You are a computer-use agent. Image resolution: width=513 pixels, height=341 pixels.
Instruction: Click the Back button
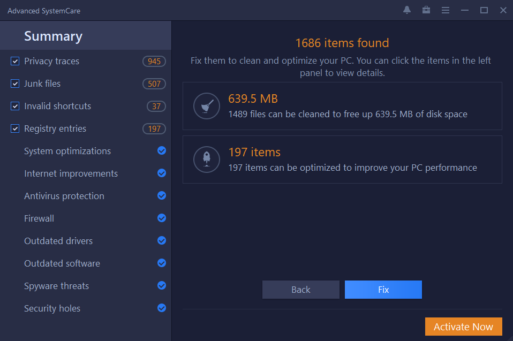pyautogui.click(x=300, y=290)
